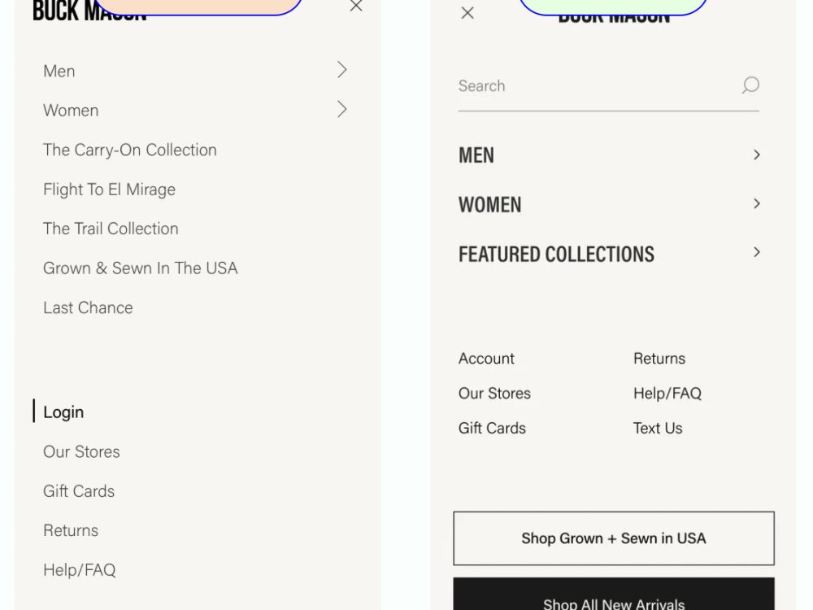
Task: Expand WOMEN chevron in right menu
Action: [x=756, y=203]
